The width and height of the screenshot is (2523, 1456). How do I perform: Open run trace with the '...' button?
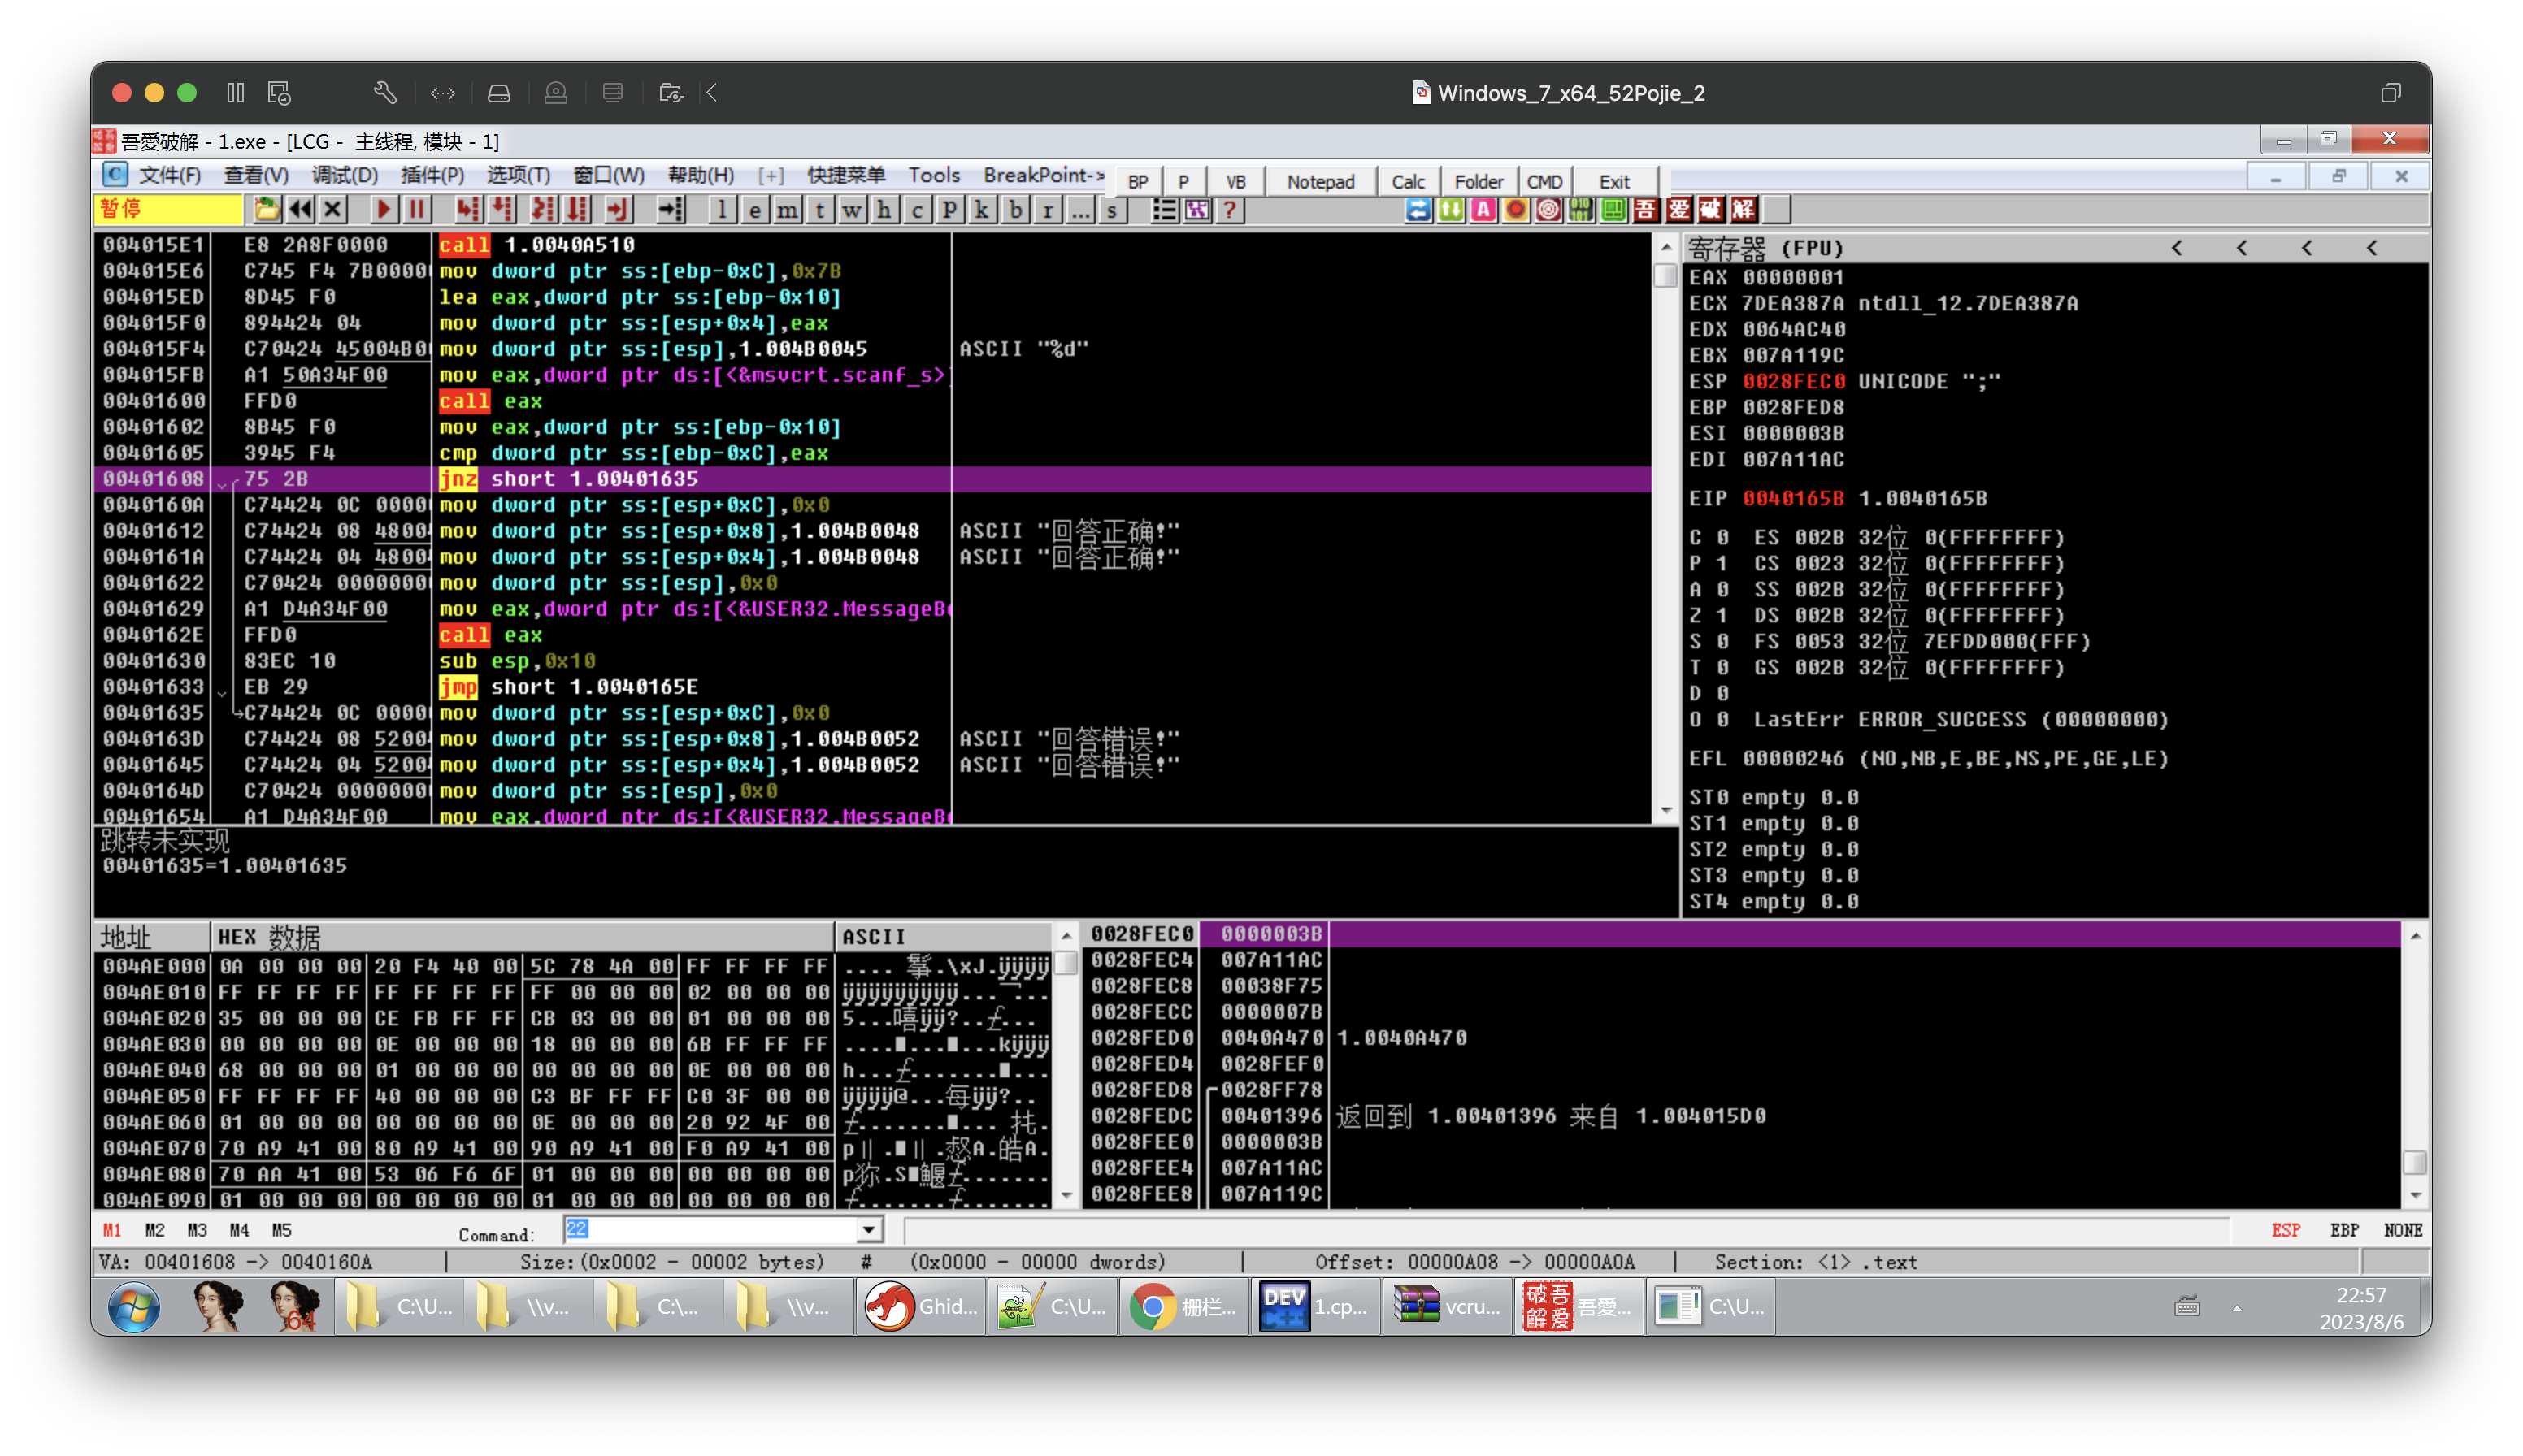click(x=1079, y=210)
